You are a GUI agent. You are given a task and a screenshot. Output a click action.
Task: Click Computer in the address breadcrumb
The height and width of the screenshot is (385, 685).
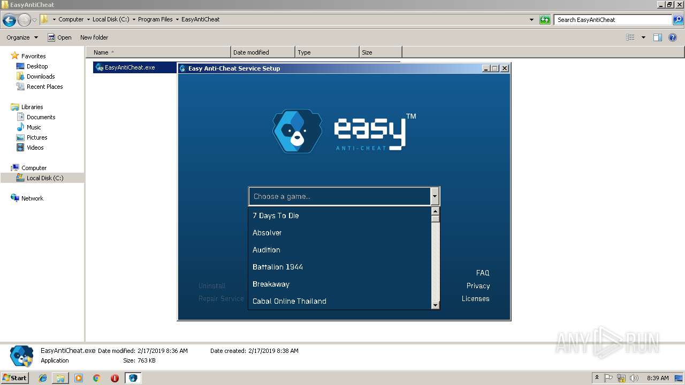[x=71, y=19]
